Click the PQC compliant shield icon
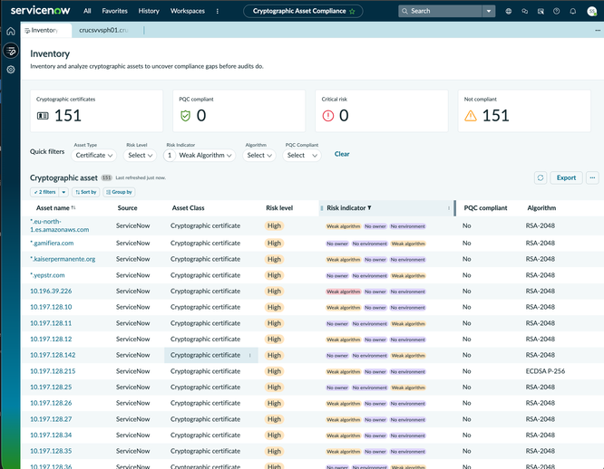This screenshot has width=604, height=469. (185, 116)
